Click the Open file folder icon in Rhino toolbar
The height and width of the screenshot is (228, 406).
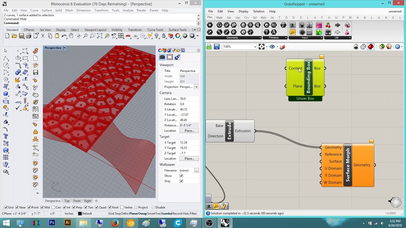(14, 36)
